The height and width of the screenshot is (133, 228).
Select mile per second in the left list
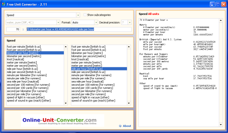click(x=35, y=72)
